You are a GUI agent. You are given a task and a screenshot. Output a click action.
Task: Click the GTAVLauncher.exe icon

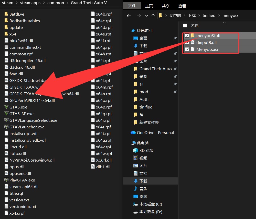point(6,127)
